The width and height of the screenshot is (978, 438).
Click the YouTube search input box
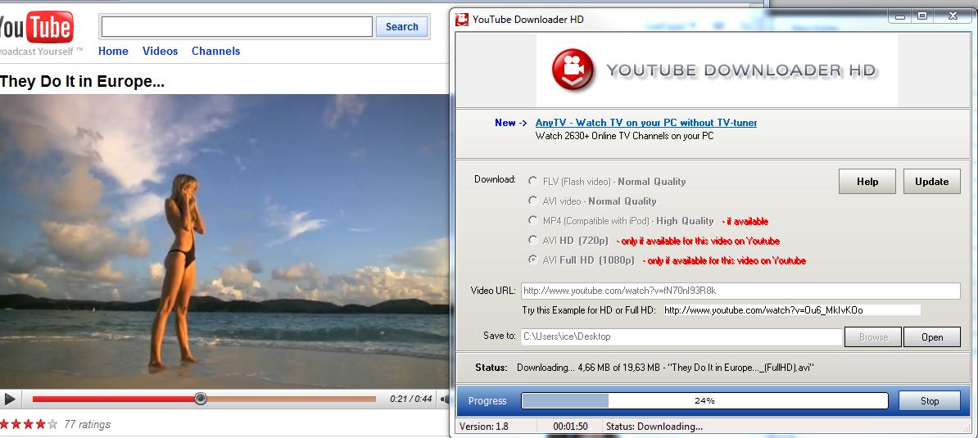(237, 27)
